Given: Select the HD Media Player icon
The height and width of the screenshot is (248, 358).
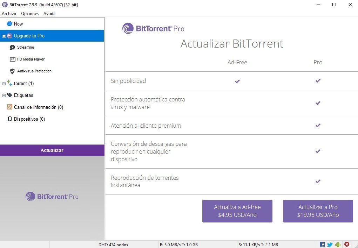Looking at the screenshot, I should coord(12,59).
